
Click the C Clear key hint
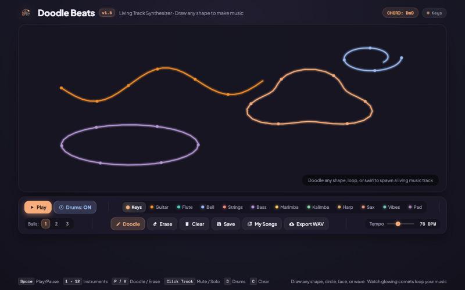[x=253, y=281]
